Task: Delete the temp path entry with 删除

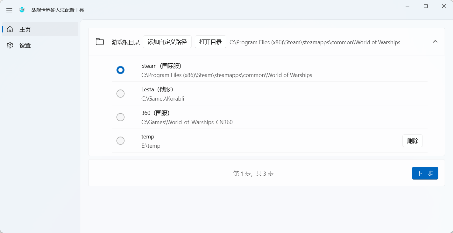Action: tap(413, 141)
